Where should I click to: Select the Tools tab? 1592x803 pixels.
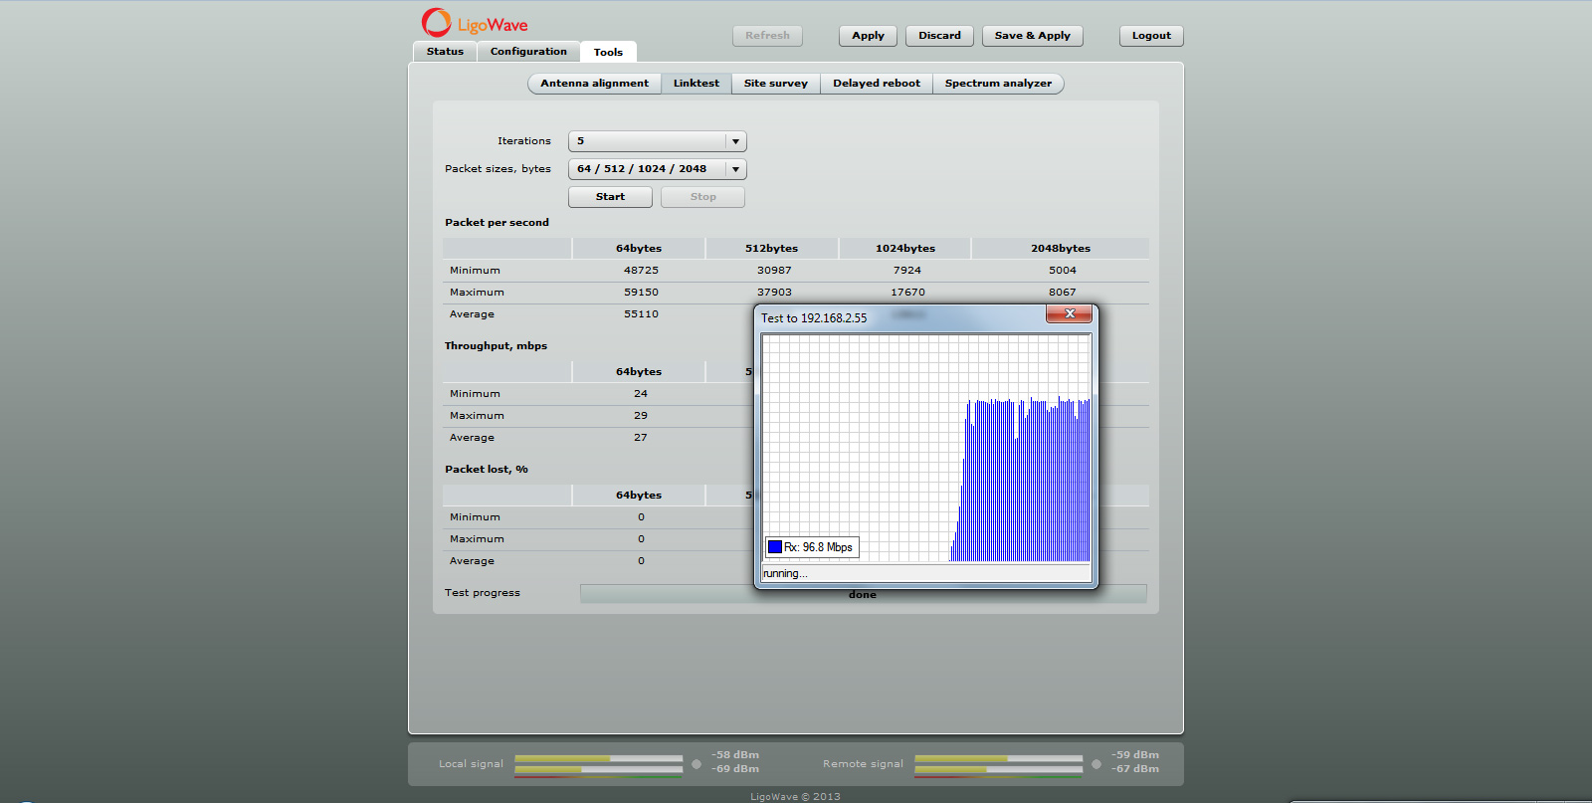[x=608, y=53]
